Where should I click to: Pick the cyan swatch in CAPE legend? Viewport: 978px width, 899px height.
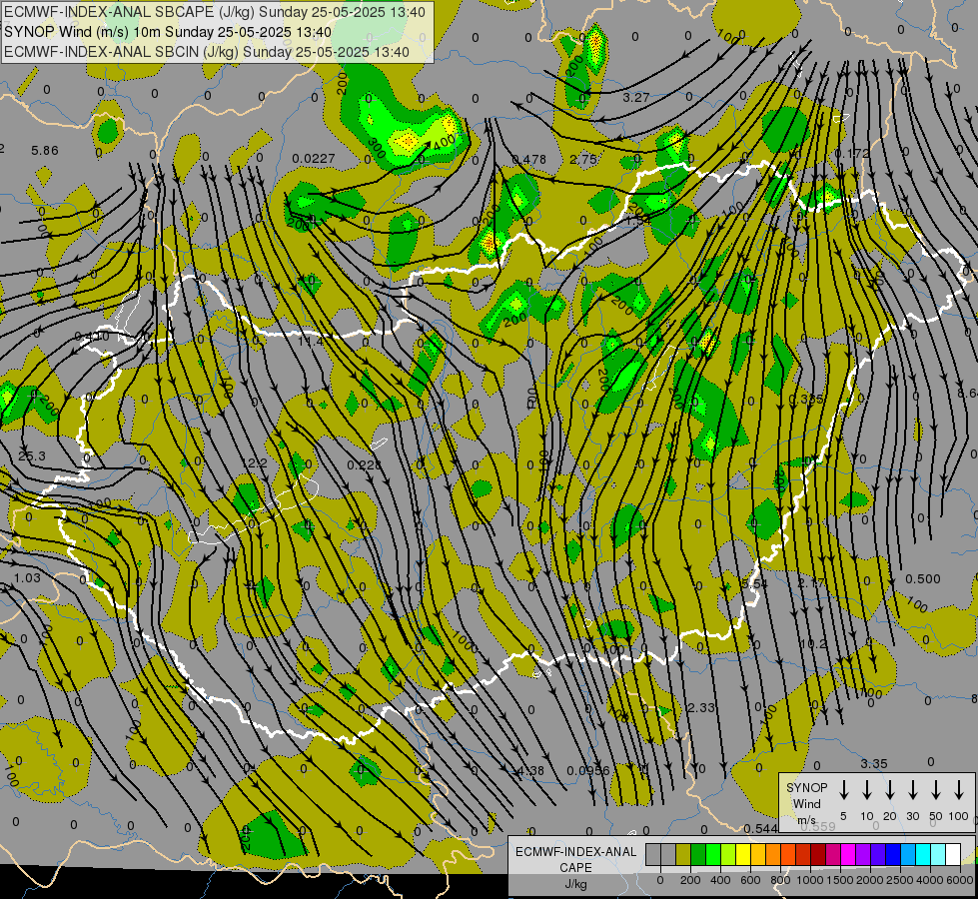click(923, 855)
